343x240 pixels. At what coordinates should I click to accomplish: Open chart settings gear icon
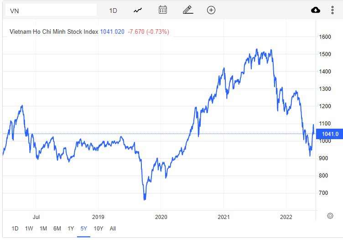(330, 216)
